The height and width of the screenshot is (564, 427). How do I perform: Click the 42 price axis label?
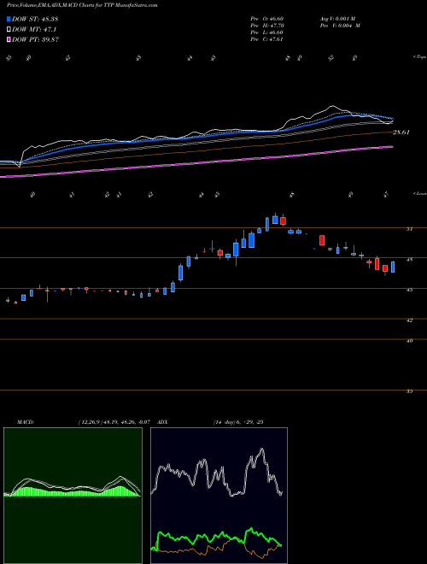coord(409,320)
